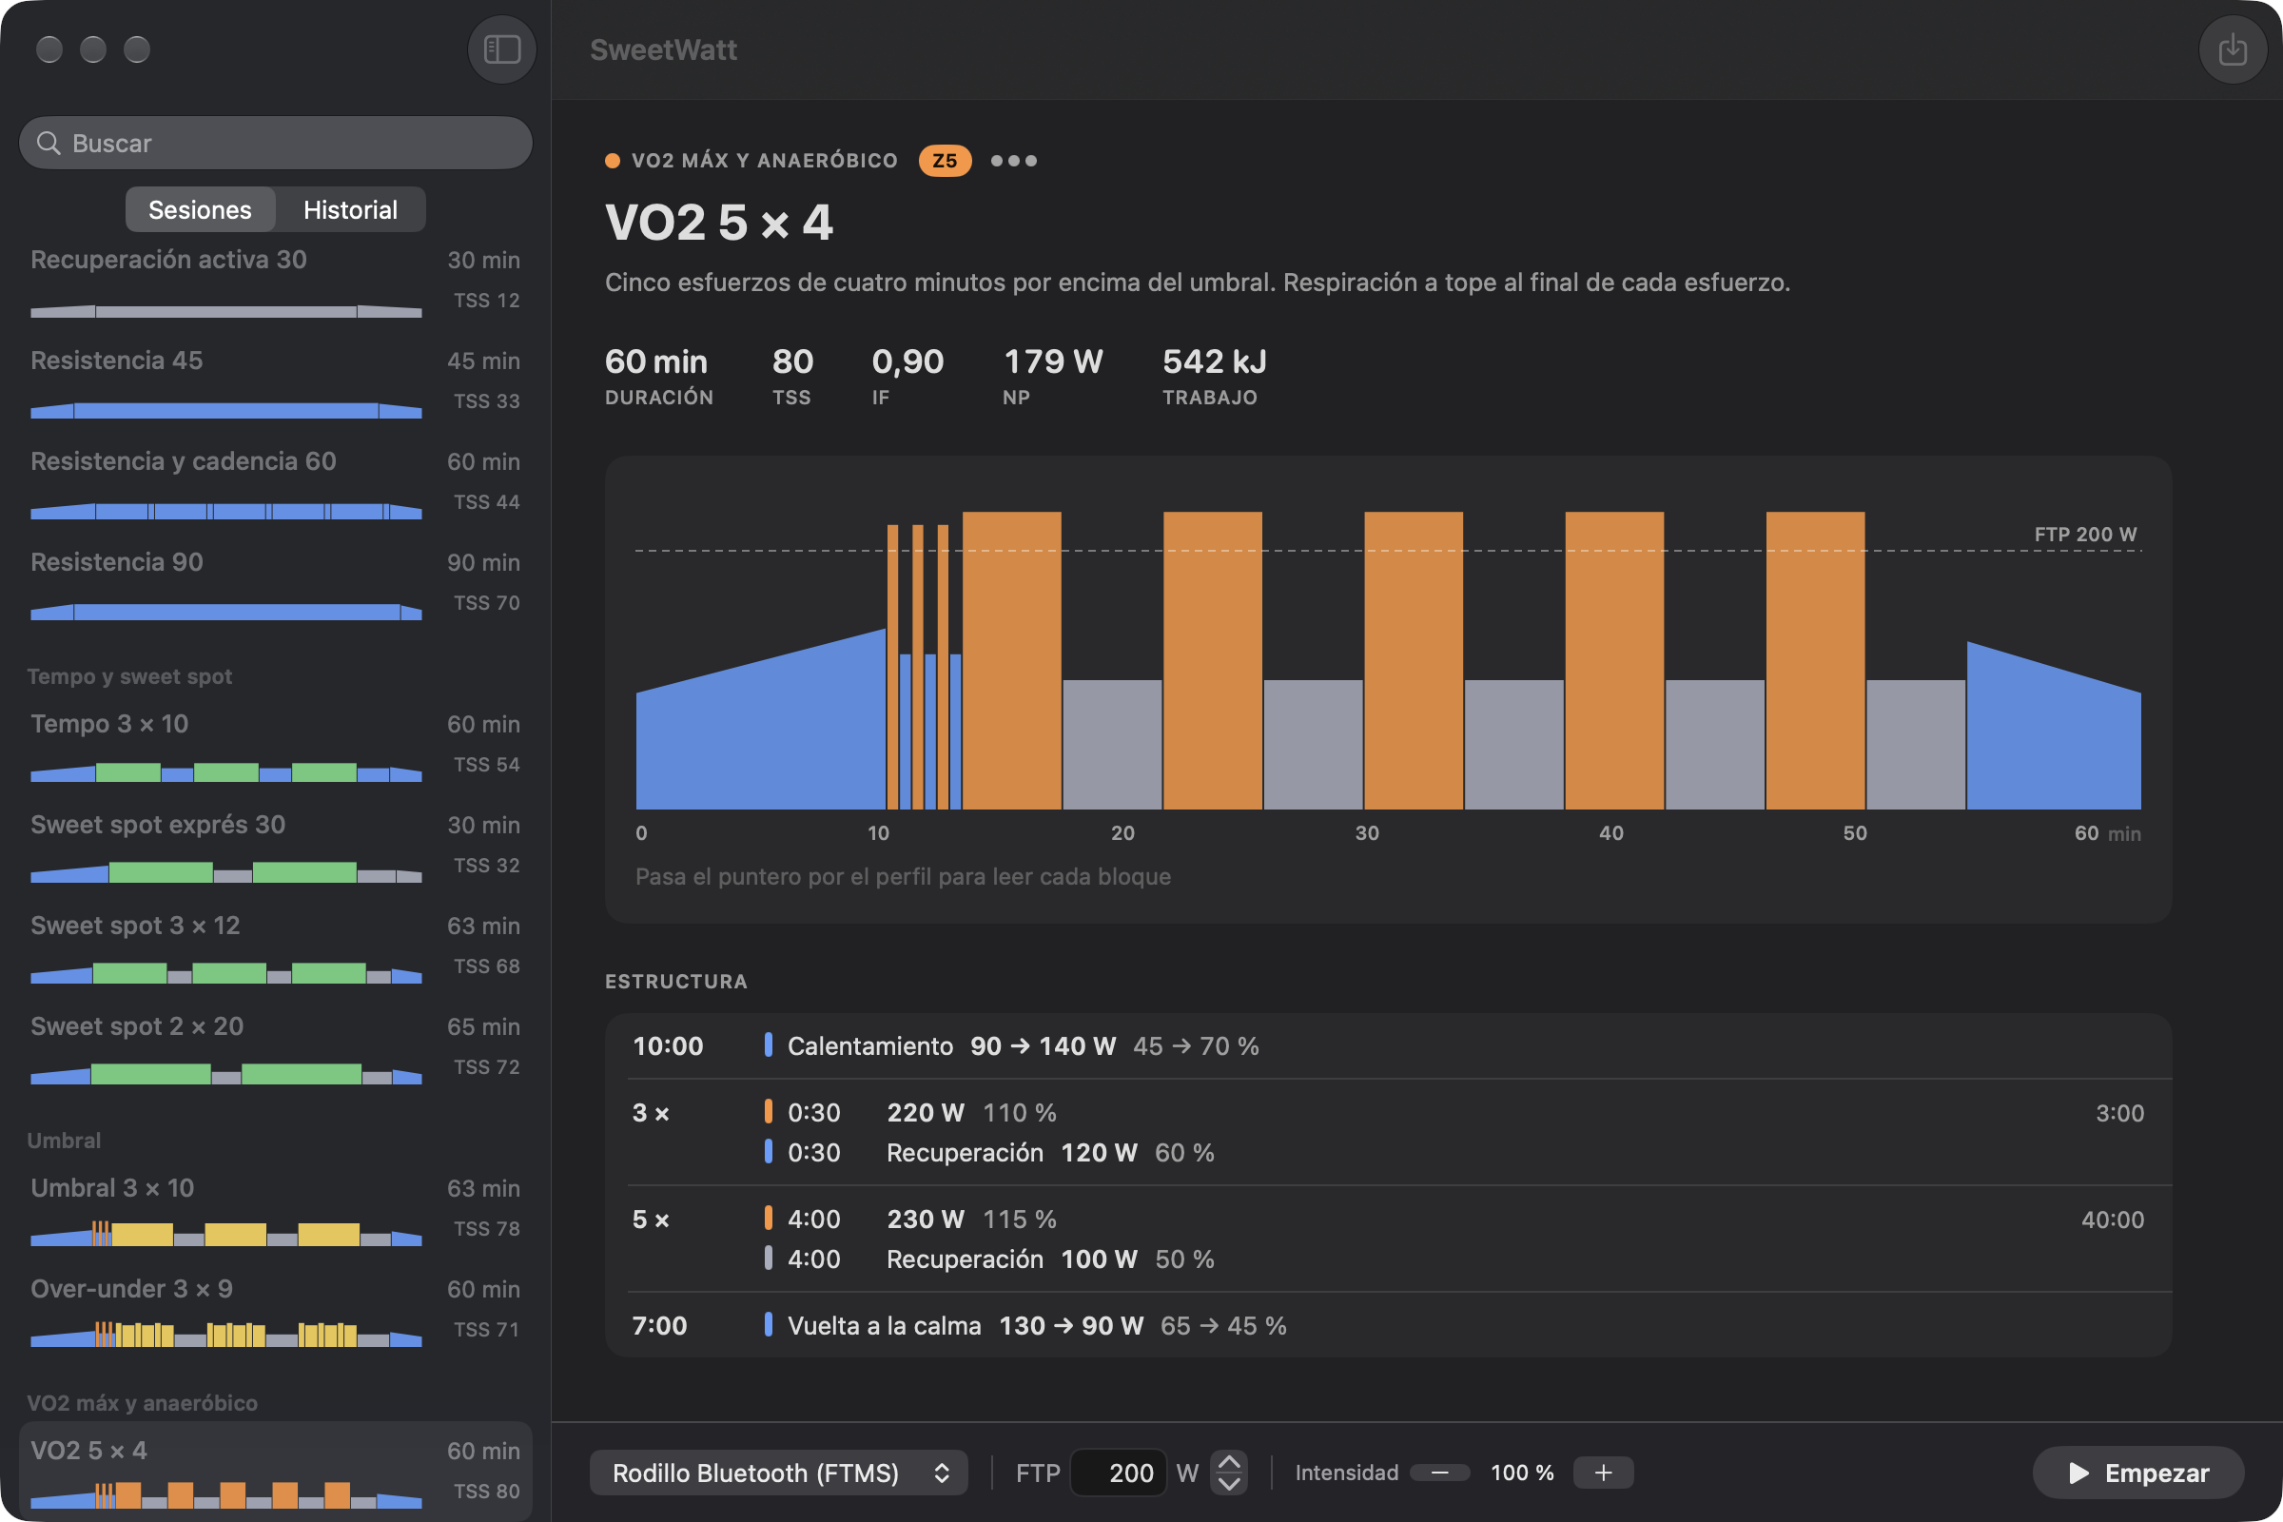This screenshot has width=2283, height=1522.
Task: Decrease intensity with the minus button
Action: [x=1439, y=1473]
